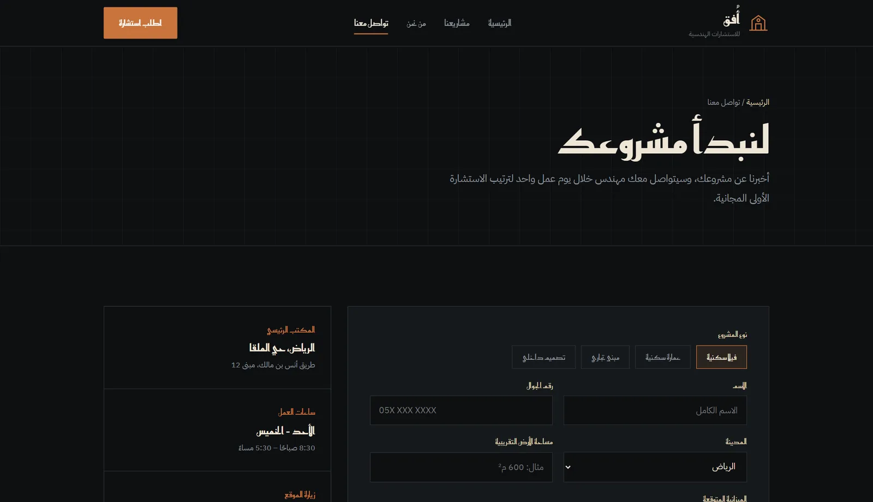
Task: Click طريق أنس بن مالك، مبنى 12 text
Action: coord(273,365)
